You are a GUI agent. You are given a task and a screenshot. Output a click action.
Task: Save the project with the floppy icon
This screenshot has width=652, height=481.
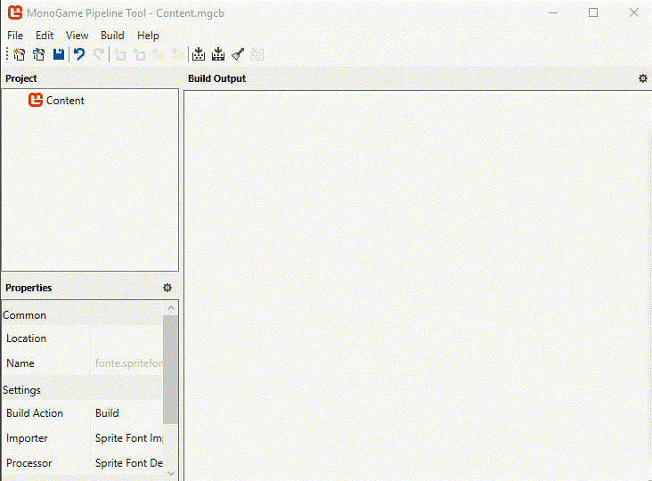pos(59,54)
